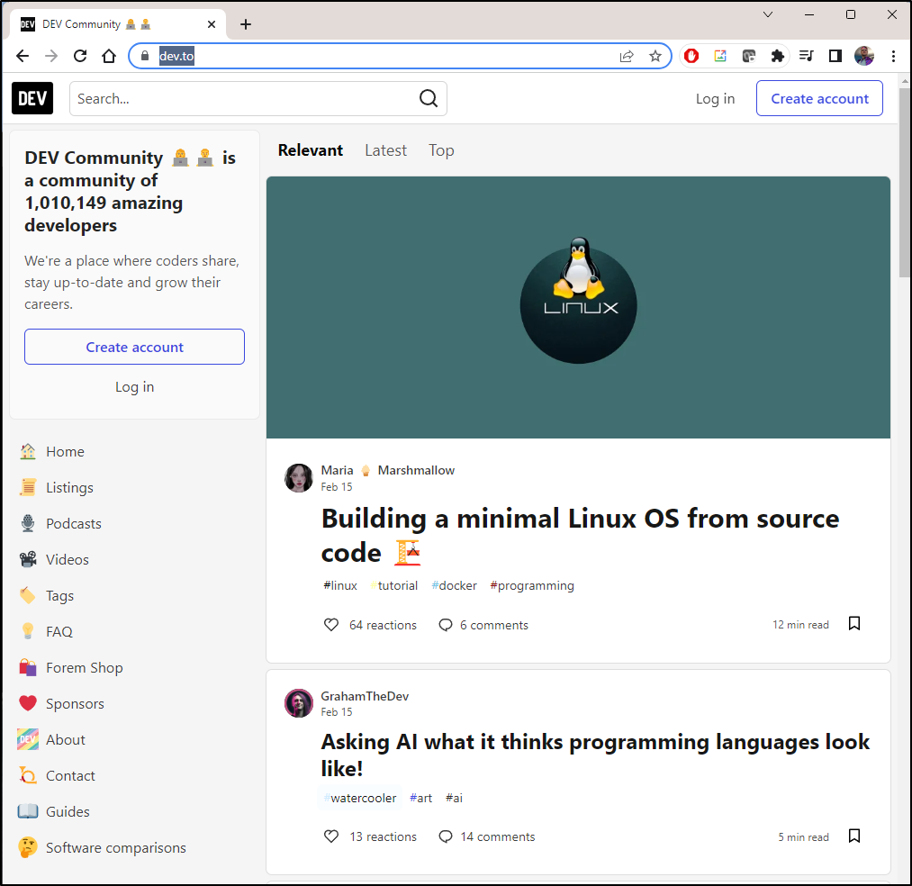Click the comment bubble beside 14 comments
Screen dimensions: 912x886
click(446, 836)
